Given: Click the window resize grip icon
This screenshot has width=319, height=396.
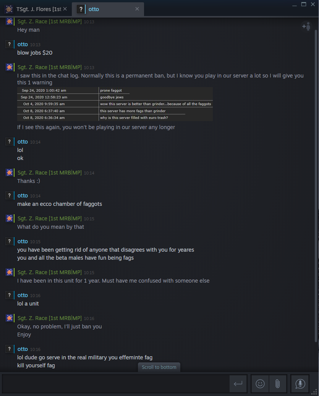Looking at the screenshot, I should (x=314, y=392).
